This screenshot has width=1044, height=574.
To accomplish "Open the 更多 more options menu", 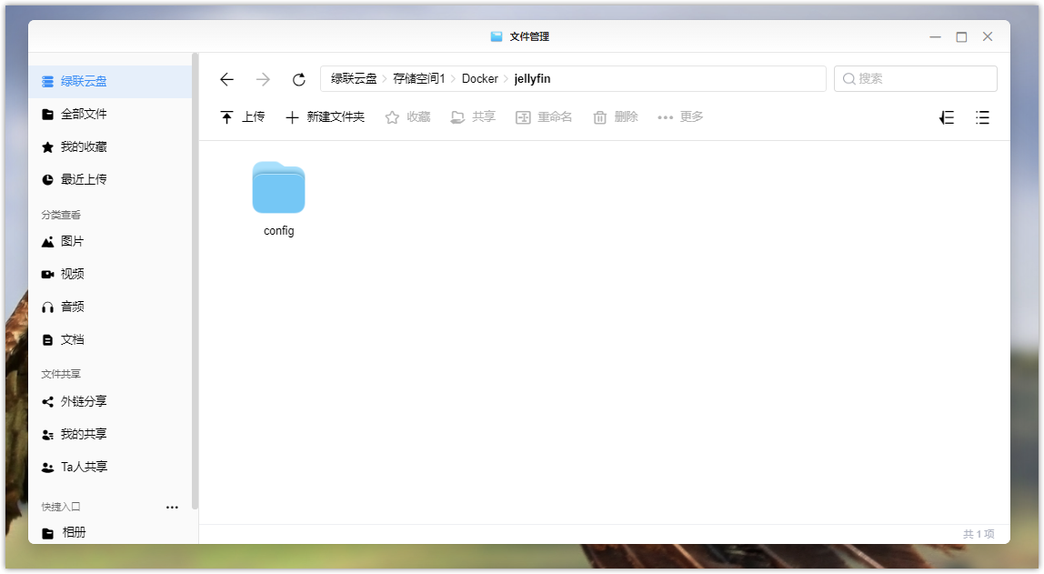I will pyautogui.click(x=680, y=117).
